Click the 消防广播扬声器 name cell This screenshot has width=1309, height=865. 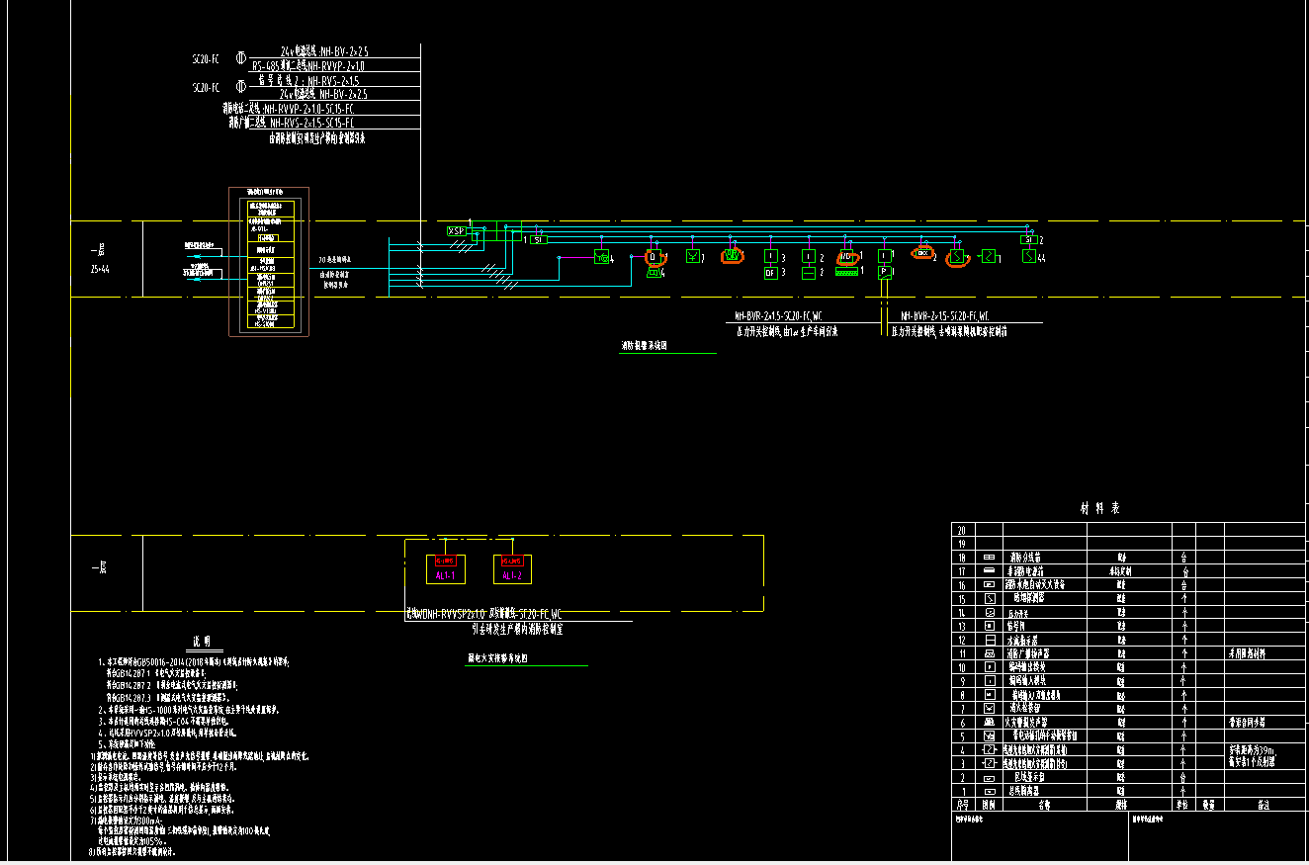[1045, 653]
